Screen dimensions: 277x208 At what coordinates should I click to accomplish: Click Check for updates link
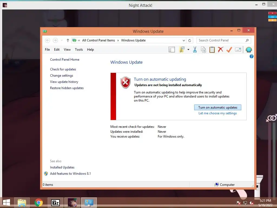(63, 69)
